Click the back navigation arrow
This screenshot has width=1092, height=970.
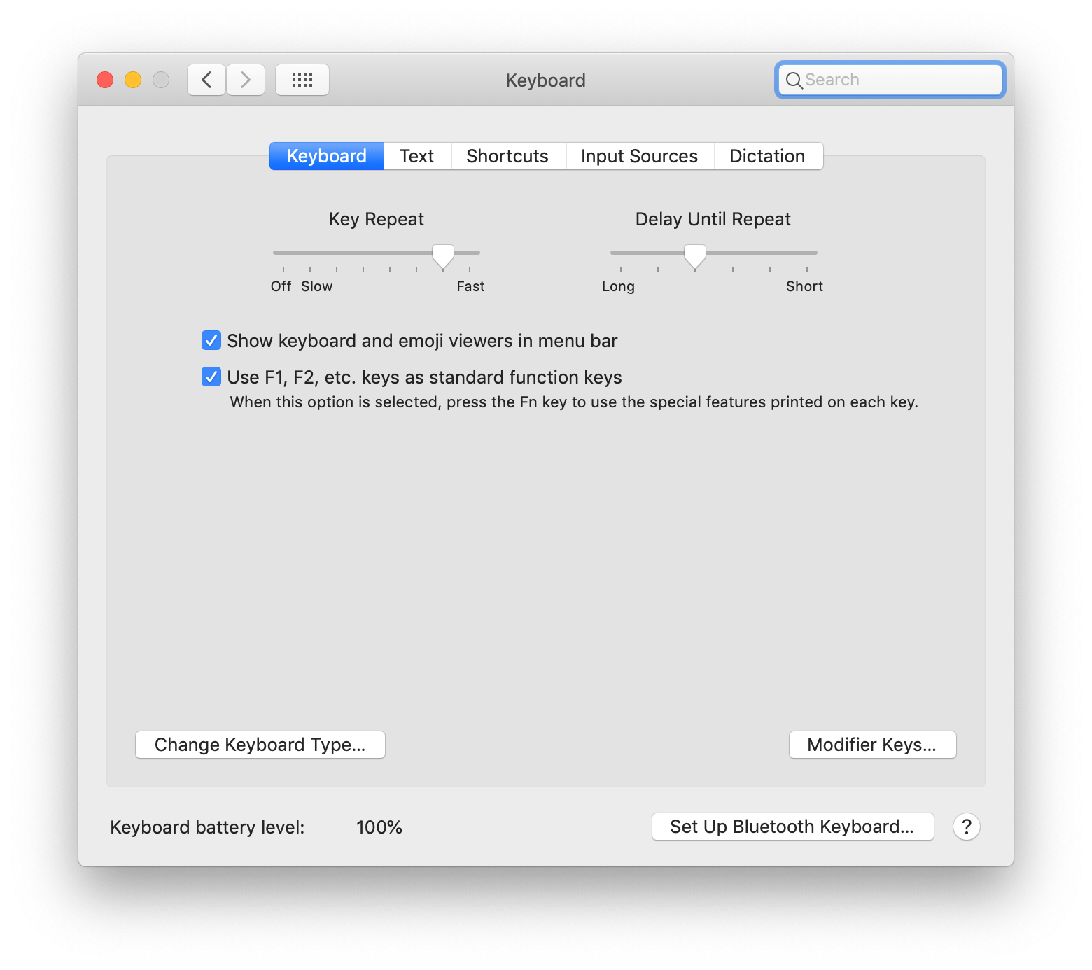click(x=206, y=80)
